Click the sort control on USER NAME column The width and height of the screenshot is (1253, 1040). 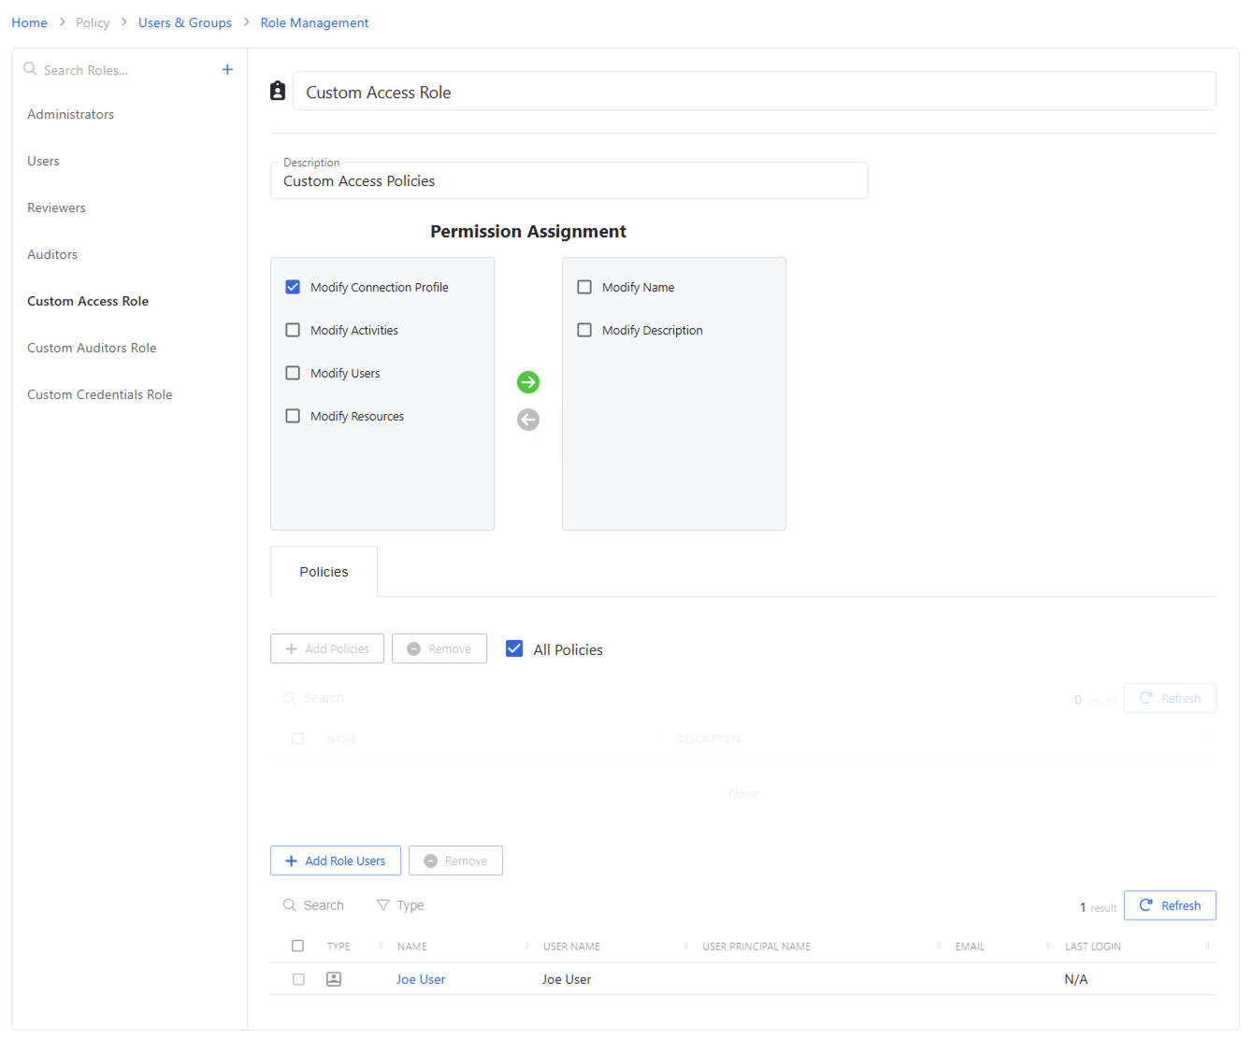point(526,946)
